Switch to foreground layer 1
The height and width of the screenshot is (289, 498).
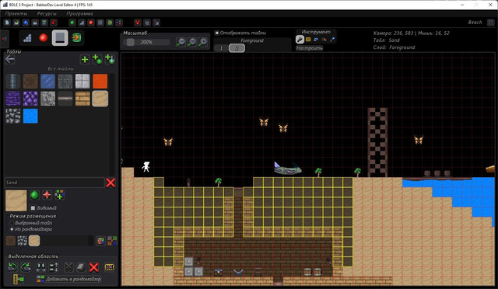point(221,48)
